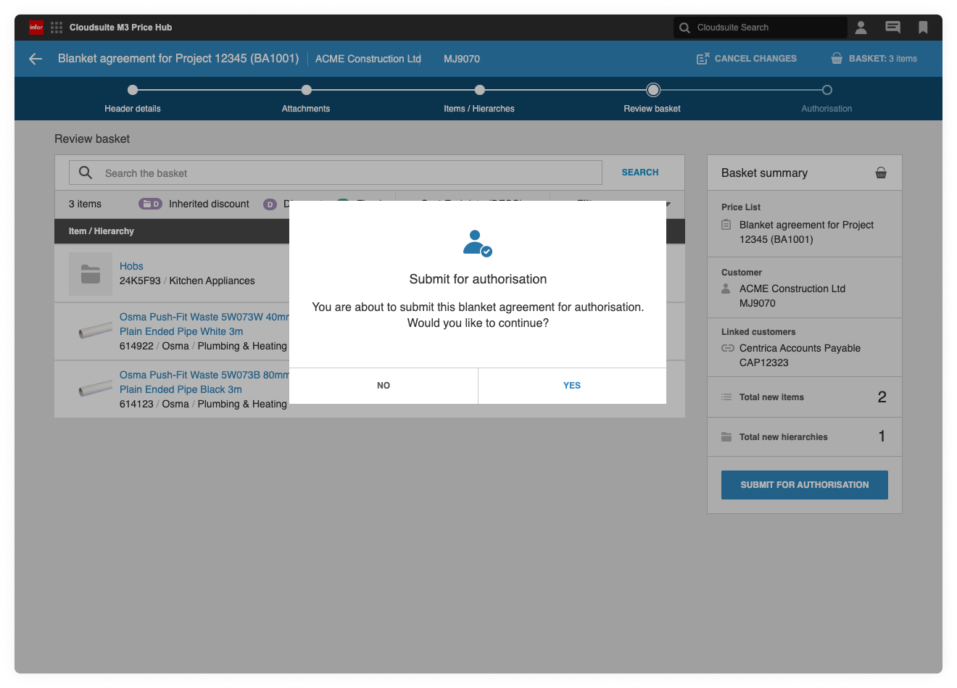Focus the Cloudsuite Search field
This screenshot has height=688, width=957.
pos(760,28)
